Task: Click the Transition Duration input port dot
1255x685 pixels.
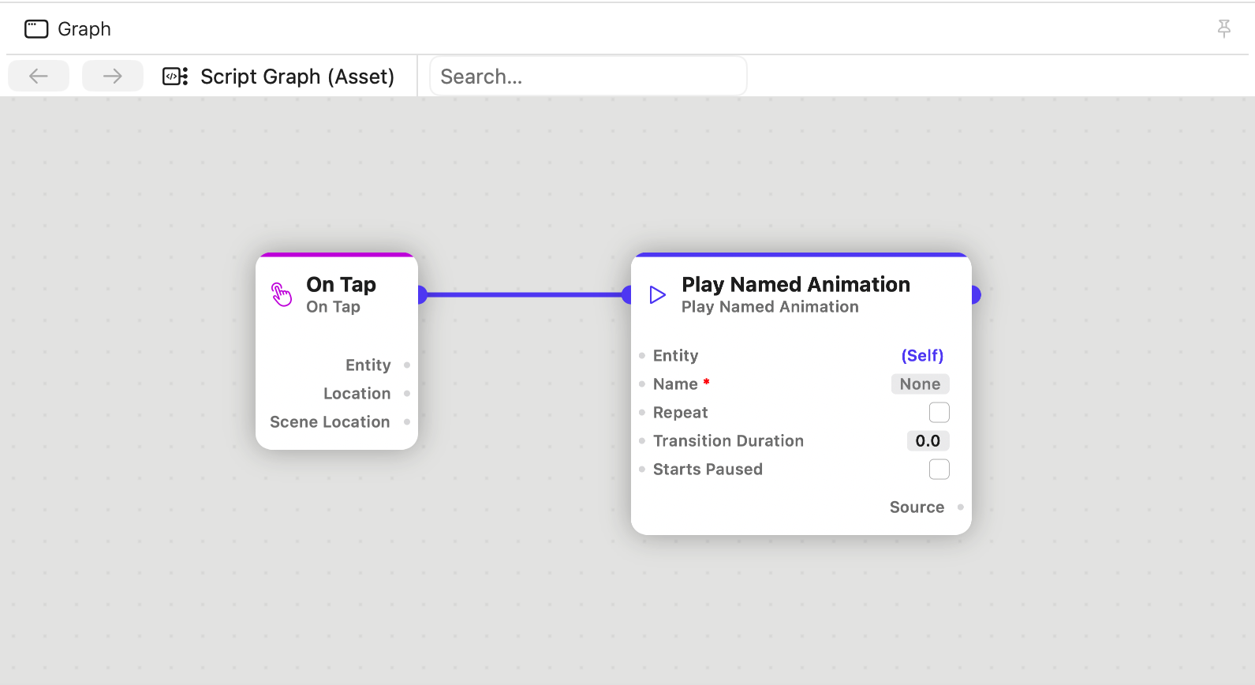Action: (642, 441)
